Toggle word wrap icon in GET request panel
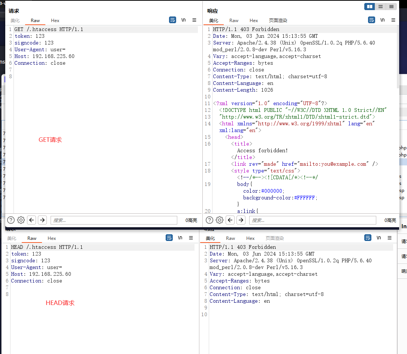Image resolution: width=407 pixels, height=354 pixels. (x=172, y=20)
